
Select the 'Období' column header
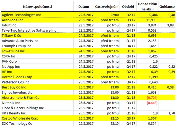[128, 7]
